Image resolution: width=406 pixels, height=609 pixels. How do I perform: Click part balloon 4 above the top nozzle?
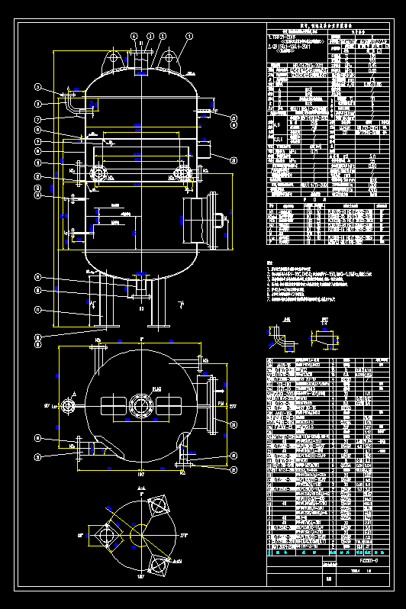[x=134, y=36]
